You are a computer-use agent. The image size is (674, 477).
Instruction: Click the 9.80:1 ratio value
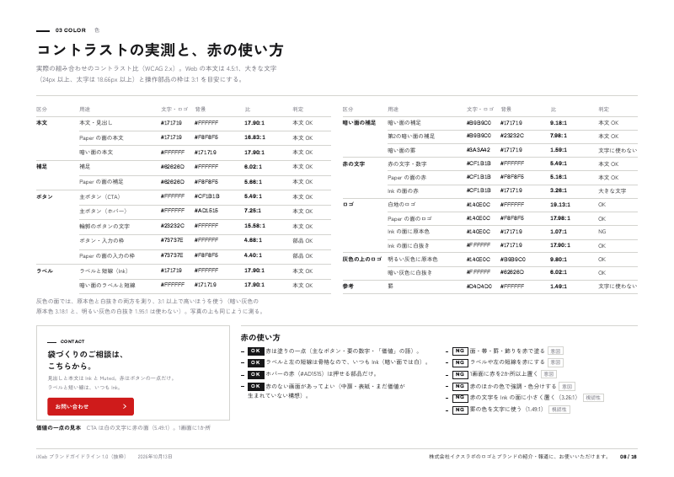coord(559,259)
